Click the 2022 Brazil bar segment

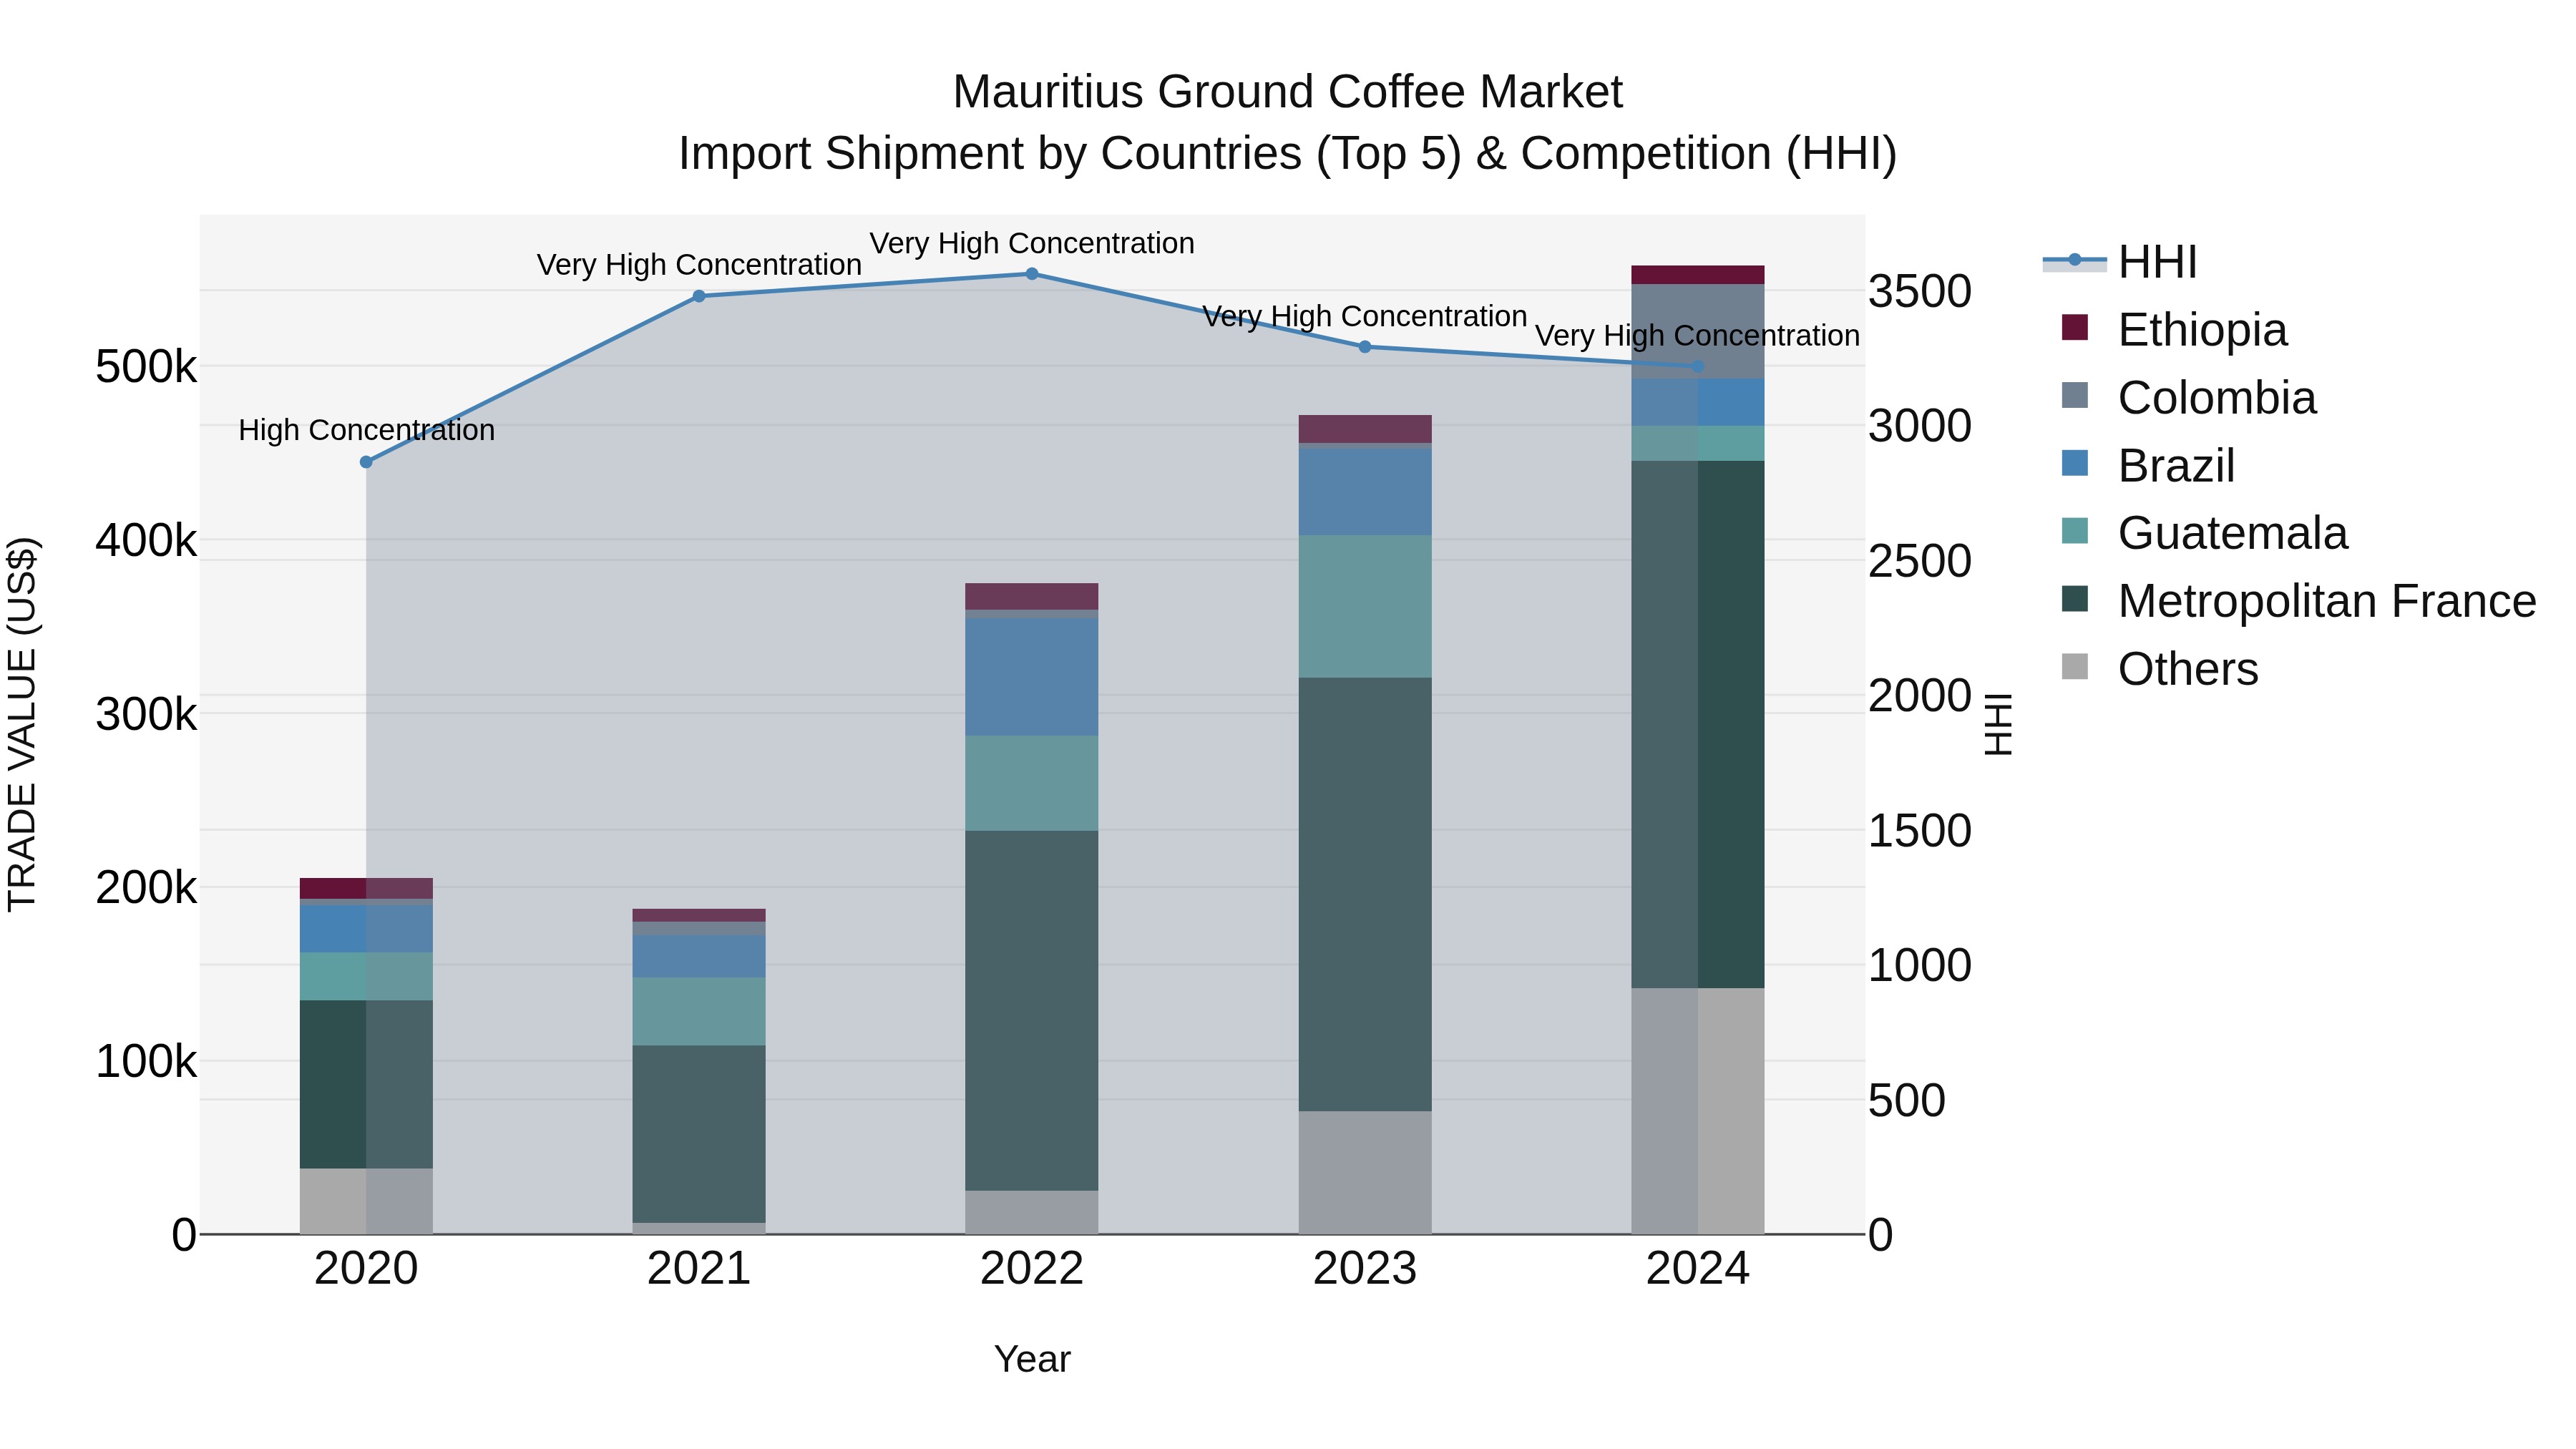coord(1032,677)
